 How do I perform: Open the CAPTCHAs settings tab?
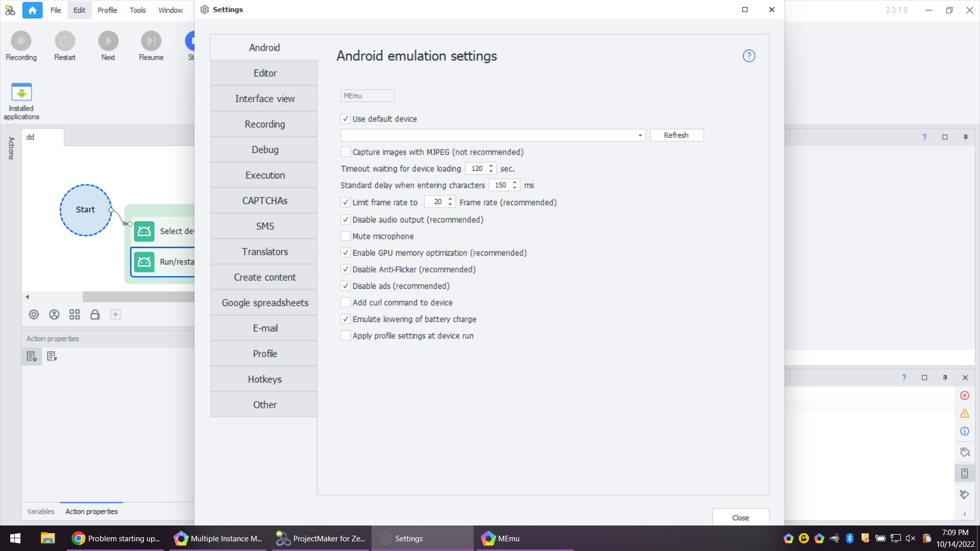[264, 201]
